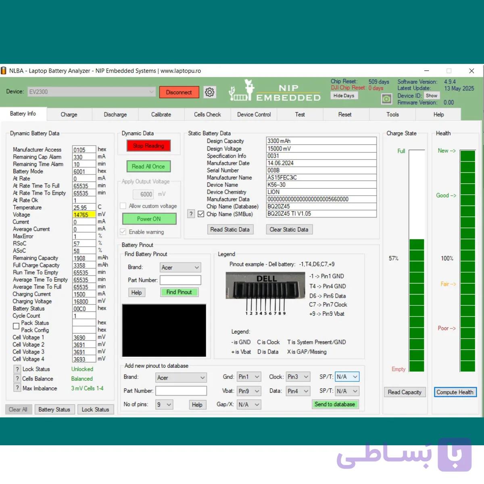
Task: Click the Clear All button
Action: pos(18,409)
